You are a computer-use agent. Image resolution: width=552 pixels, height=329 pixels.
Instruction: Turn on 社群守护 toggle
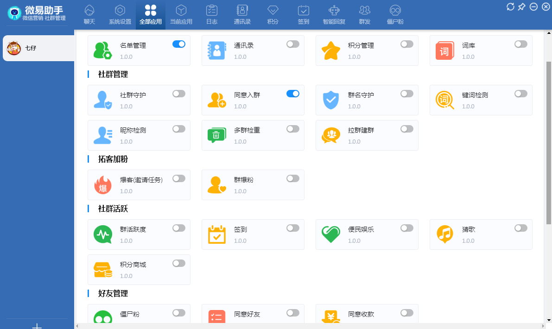coord(179,94)
